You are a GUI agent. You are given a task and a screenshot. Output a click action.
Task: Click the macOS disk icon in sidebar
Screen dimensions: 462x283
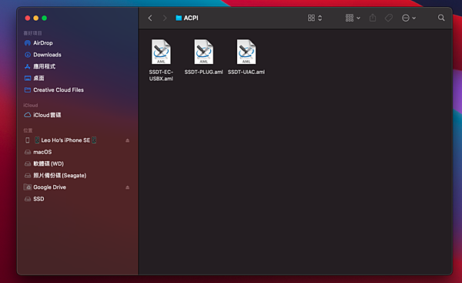pos(28,152)
